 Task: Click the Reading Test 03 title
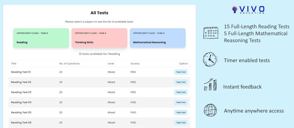[x=21, y=92]
